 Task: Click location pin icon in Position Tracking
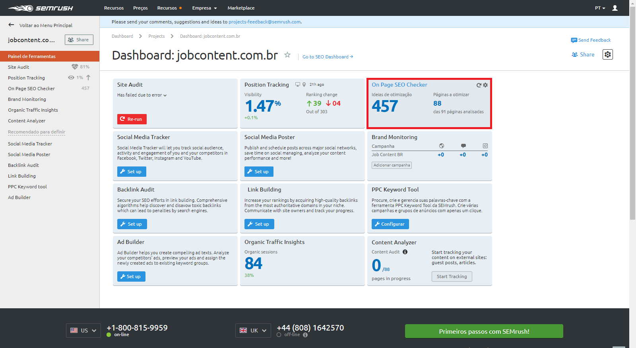(x=304, y=85)
